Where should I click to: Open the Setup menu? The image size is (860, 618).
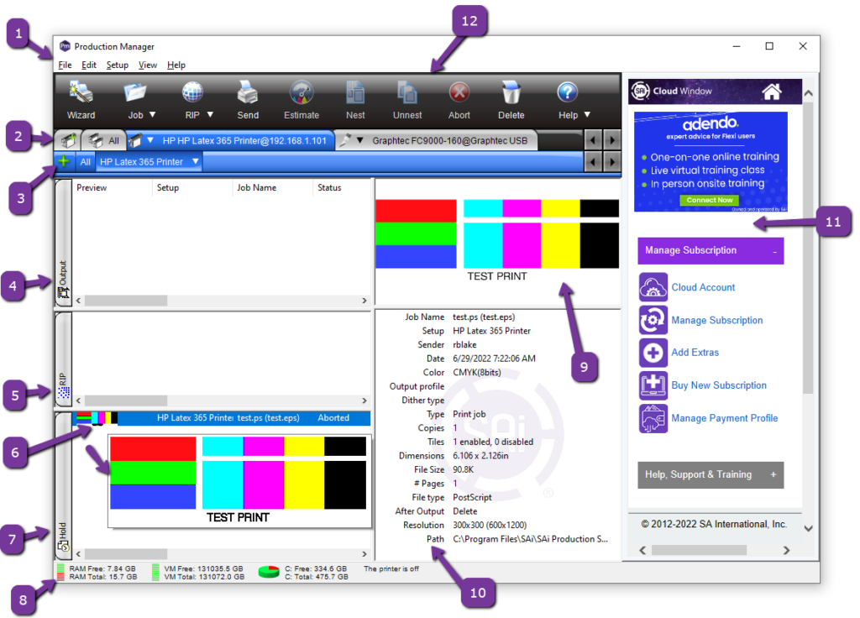tap(118, 65)
